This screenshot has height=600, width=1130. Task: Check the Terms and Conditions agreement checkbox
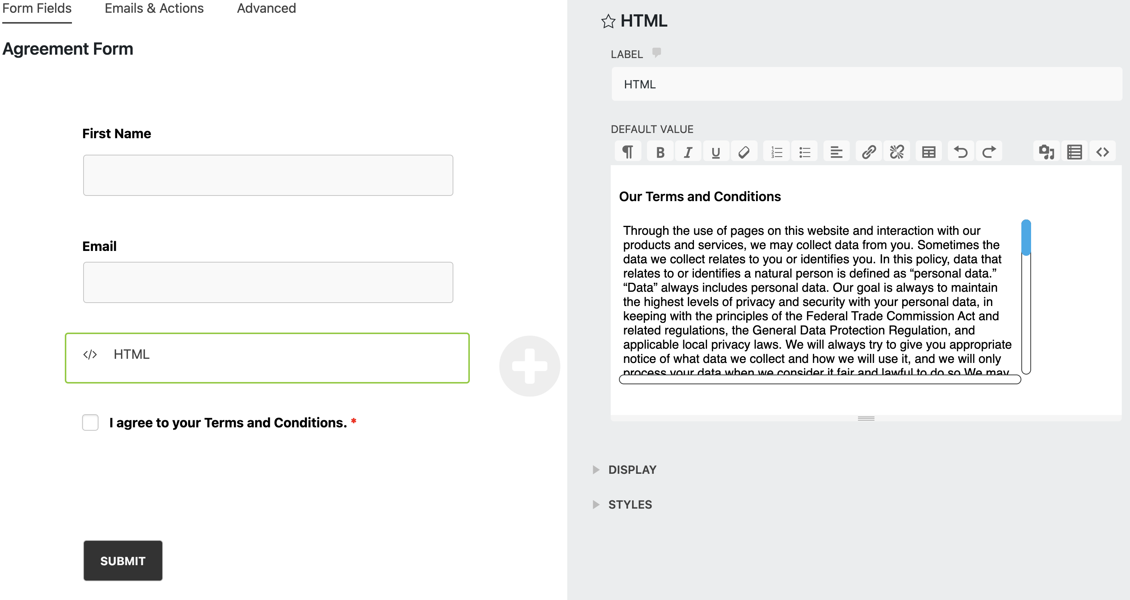(90, 422)
